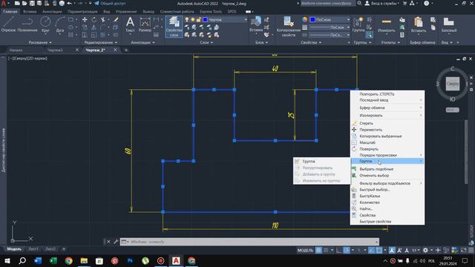Expand the Редактирование panel

click(x=101, y=42)
